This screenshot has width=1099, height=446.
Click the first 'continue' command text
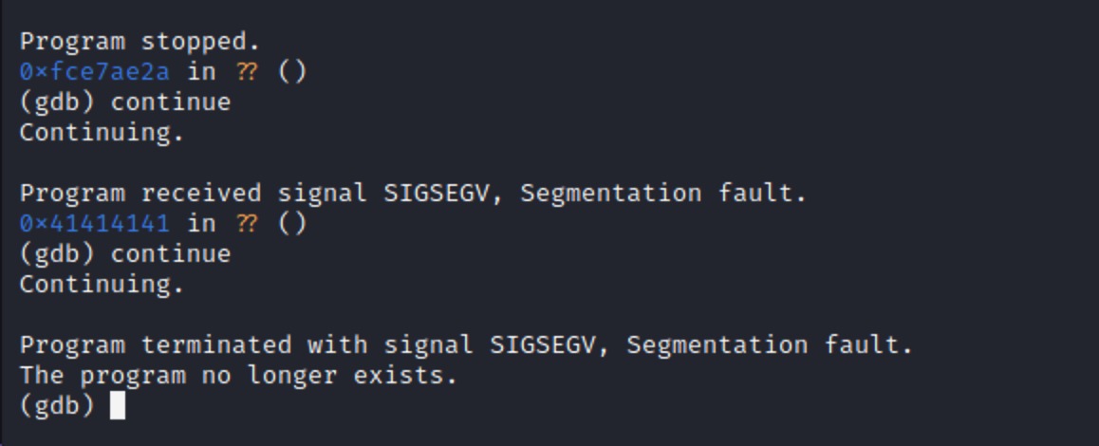point(170,102)
